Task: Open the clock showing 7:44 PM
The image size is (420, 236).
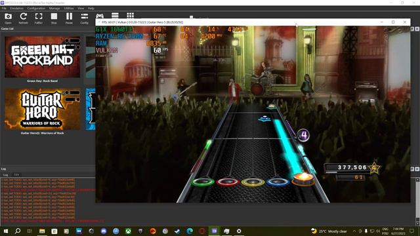Action: 398,231
